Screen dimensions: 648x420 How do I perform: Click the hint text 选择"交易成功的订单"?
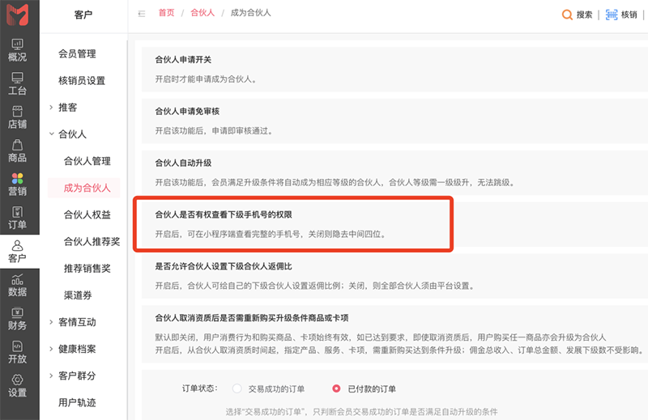click(x=361, y=412)
